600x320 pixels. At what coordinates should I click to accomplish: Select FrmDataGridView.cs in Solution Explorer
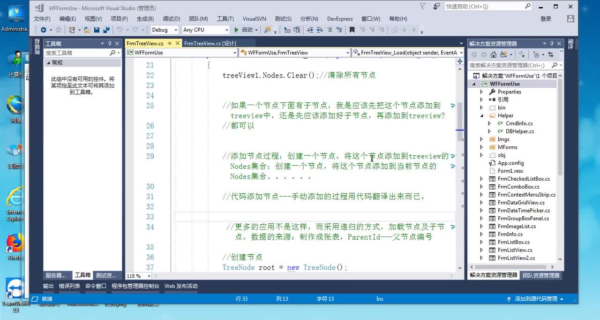pos(521,203)
